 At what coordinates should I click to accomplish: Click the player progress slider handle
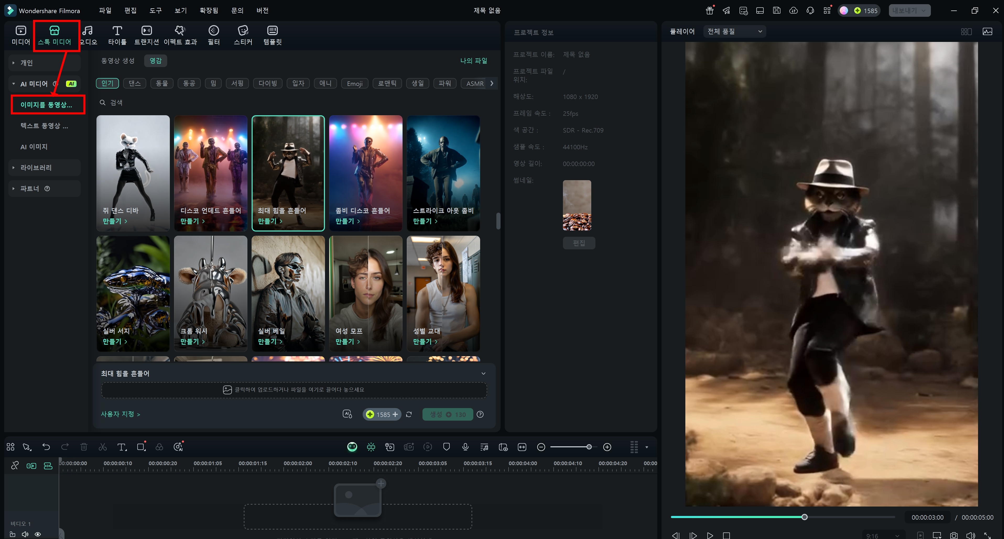(805, 517)
